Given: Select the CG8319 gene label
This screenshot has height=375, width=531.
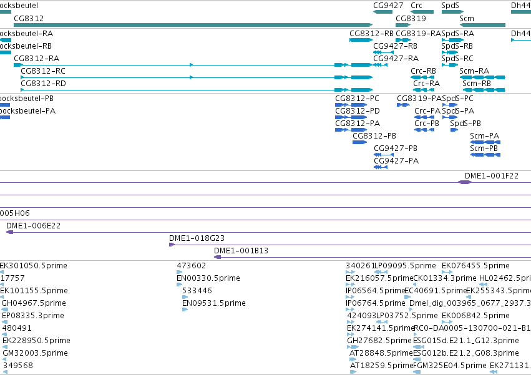Looking at the screenshot, I should coord(411,19).
